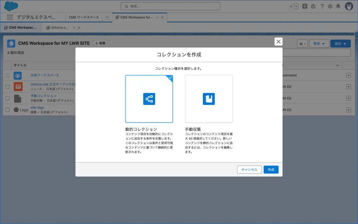358x224 pixels.
Task: Open the App Launcher grid icon
Action: (x=10, y=17)
